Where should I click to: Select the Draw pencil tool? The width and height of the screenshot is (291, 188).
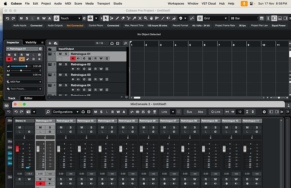117,18
